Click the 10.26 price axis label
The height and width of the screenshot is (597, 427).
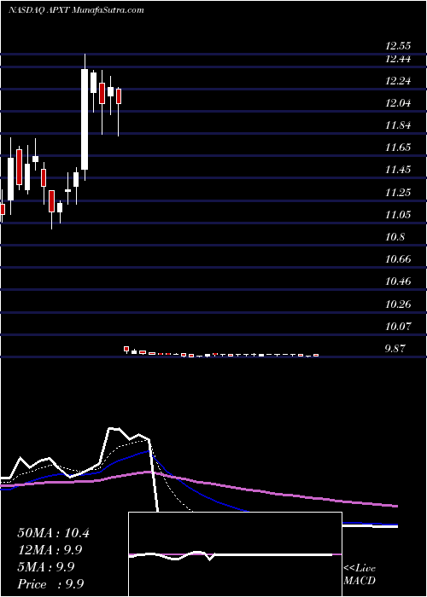click(x=398, y=304)
